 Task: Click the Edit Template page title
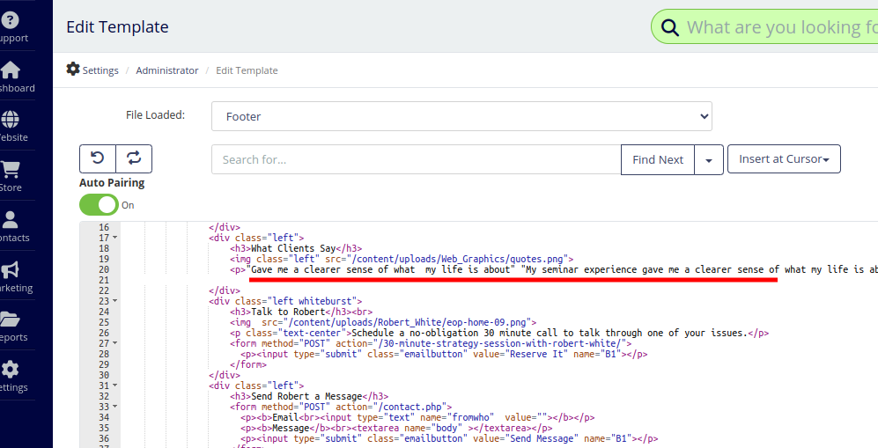[x=118, y=27]
